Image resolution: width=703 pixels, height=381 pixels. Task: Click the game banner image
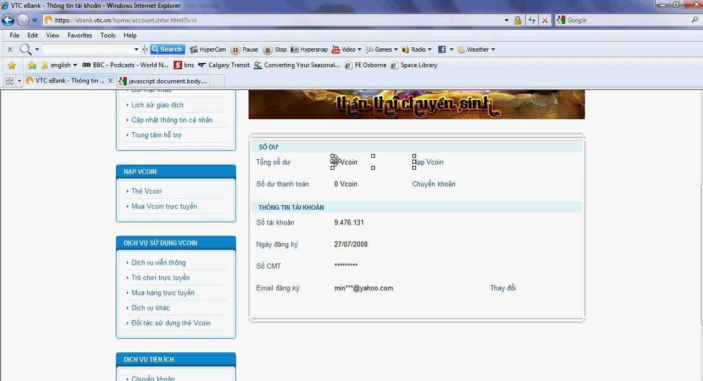tap(417, 104)
